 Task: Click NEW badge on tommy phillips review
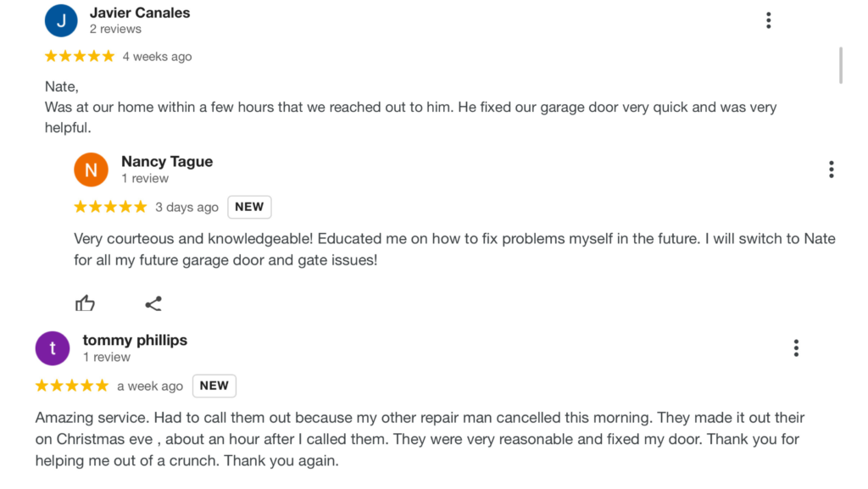pyautogui.click(x=214, y=386)
